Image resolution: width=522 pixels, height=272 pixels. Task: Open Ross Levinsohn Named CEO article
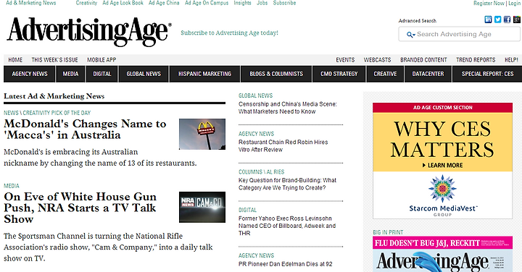tap(287, 226)
